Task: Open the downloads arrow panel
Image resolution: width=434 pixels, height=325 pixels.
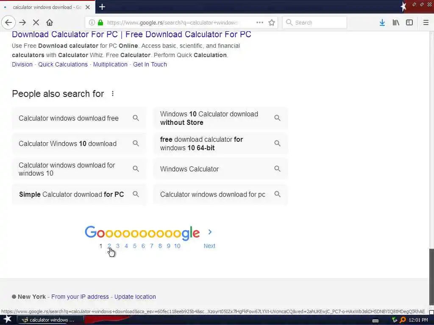Action: pyautogui.click(x=382, y=23)
